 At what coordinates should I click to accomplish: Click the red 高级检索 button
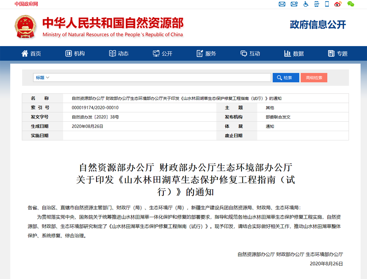click(x=314, y=78)
